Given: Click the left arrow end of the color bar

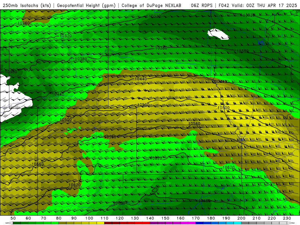Looking at the screenshot, I should (9, 223).
